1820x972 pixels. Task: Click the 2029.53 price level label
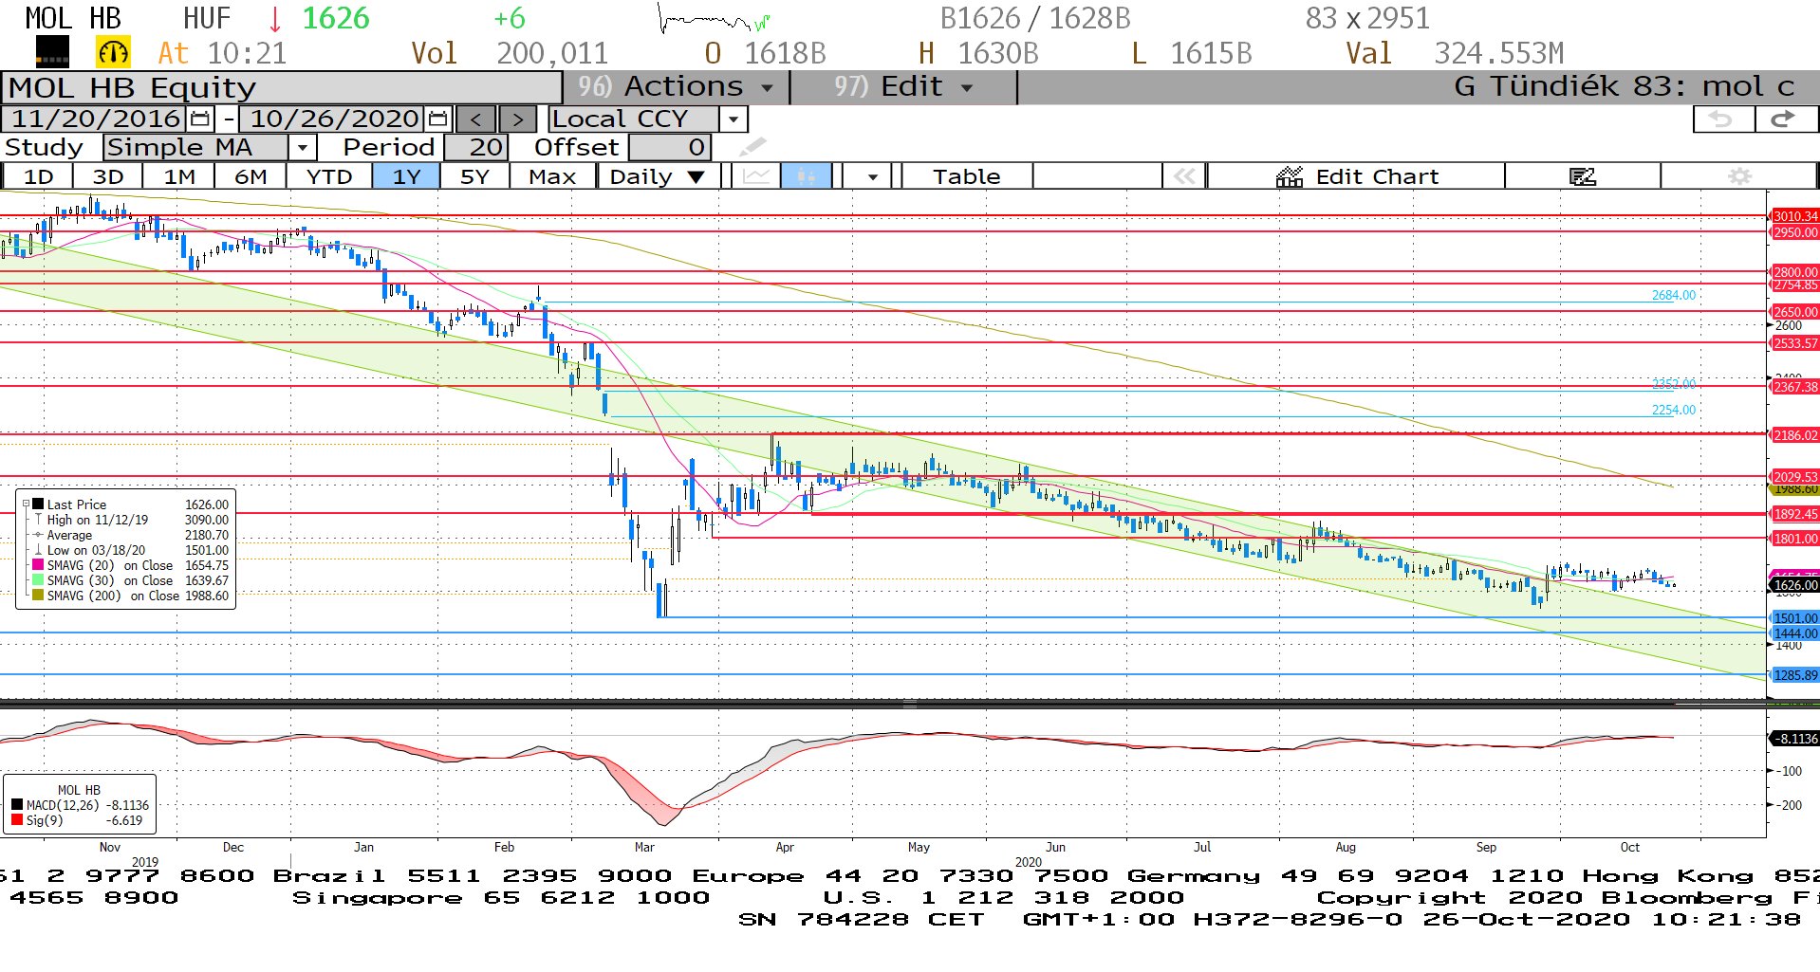(x=1795, y=477)
